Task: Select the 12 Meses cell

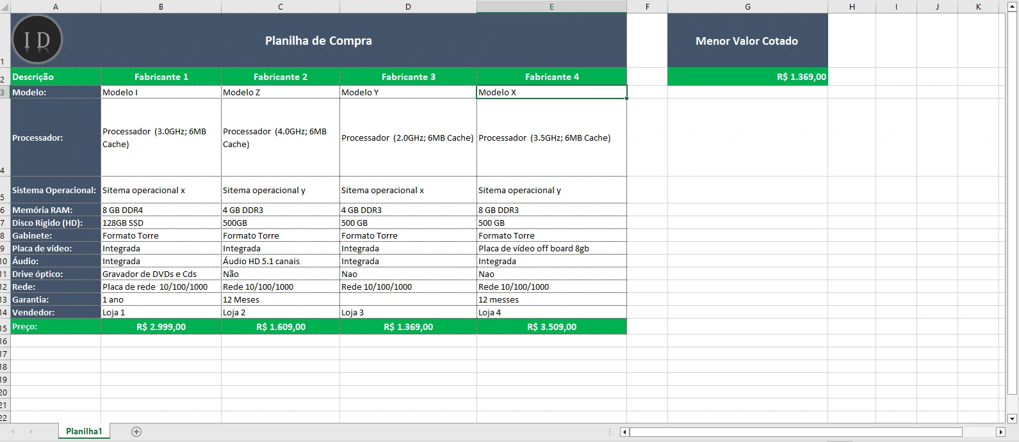Action: [x=281, y=299]
